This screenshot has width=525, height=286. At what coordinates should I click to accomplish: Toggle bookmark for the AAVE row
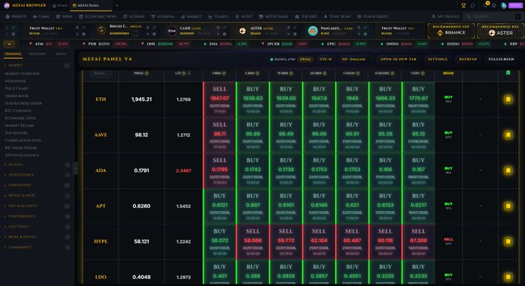point(508,135)
